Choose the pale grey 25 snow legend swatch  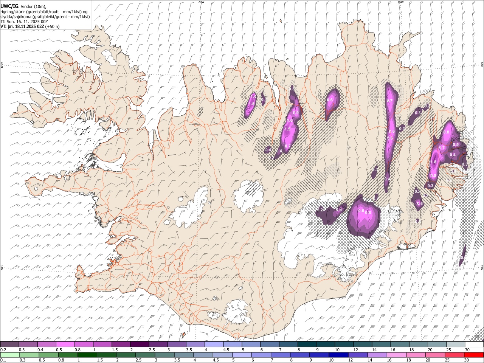tap(456, 344)
